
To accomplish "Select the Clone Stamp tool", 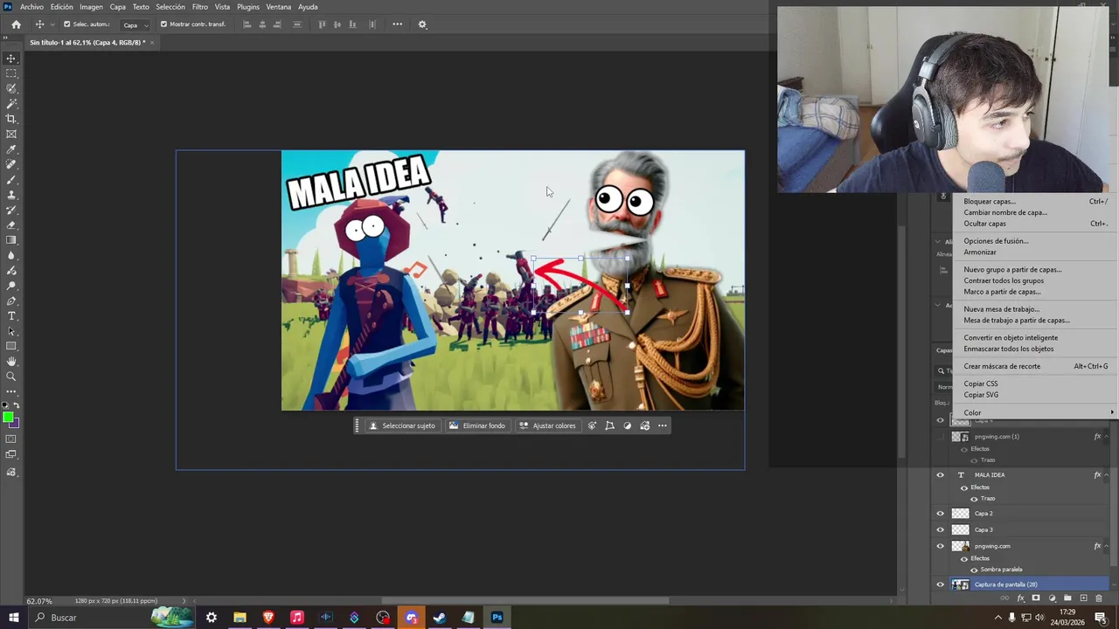I will tap(11, 195).
